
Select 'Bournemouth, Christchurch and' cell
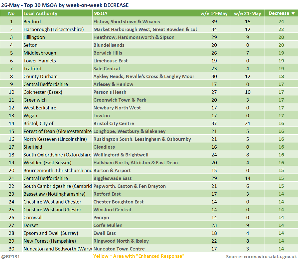point(57,170)
